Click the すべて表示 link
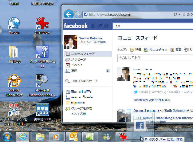The width and height of the screenshot is (193, 142). [79, 114]
